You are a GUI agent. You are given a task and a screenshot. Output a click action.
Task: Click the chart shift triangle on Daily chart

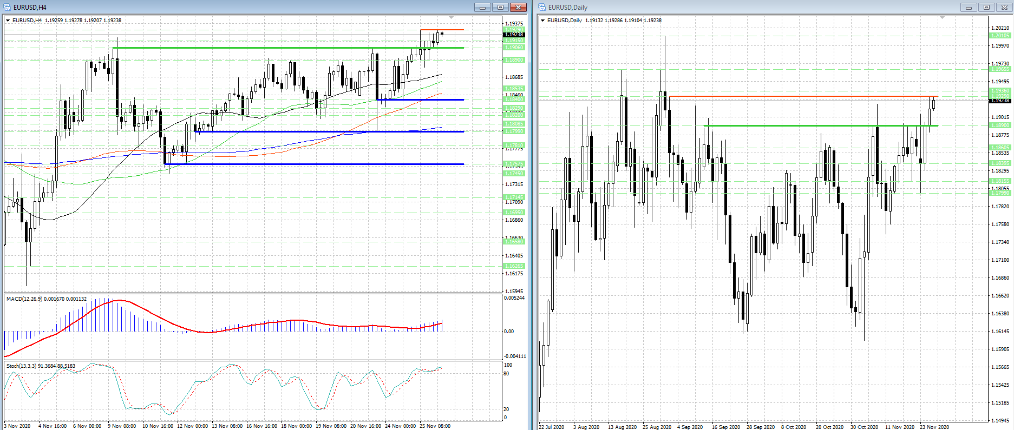(x=942, y=18)
